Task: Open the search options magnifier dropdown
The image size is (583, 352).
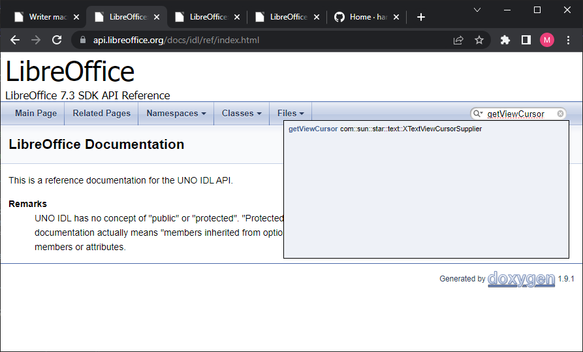Action: pyautogui.click(x=478, y=114)
